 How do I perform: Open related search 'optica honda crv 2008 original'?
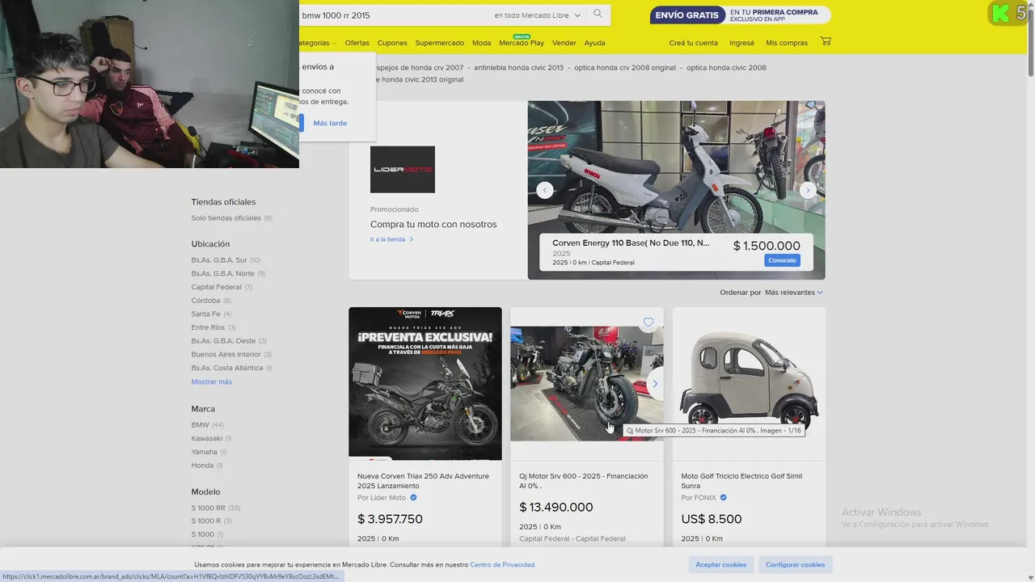pos(625,68)
